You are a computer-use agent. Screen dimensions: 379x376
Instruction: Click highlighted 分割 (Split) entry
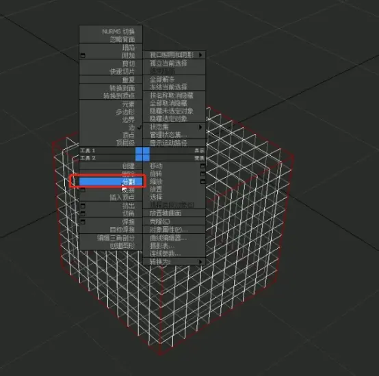[x=111, y=182]
